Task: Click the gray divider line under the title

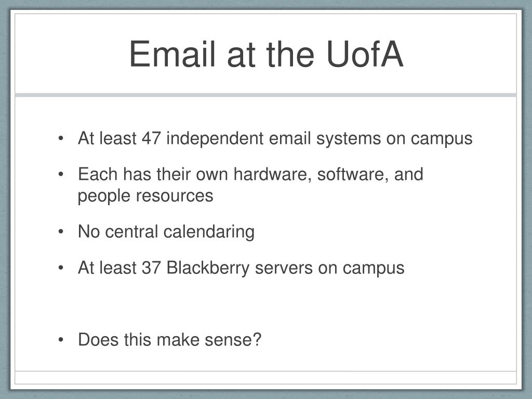Action: coord(265,95)
